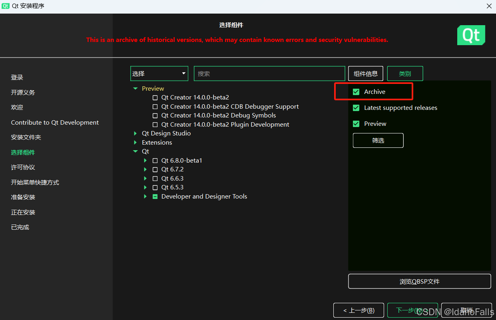The height and width of the screenshot is (320, 496).
Task: Go to 安装文件夹 step
Action: point(26,137)
